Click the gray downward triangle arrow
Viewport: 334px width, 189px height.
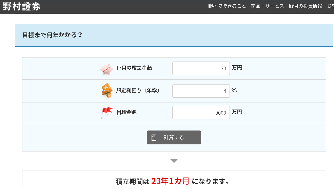pos(174,161)
